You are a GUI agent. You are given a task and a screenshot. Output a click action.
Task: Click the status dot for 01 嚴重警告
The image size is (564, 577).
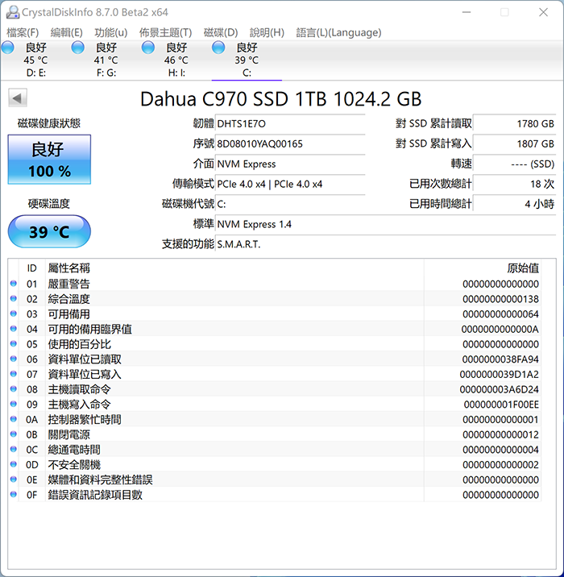coord(14,284)
